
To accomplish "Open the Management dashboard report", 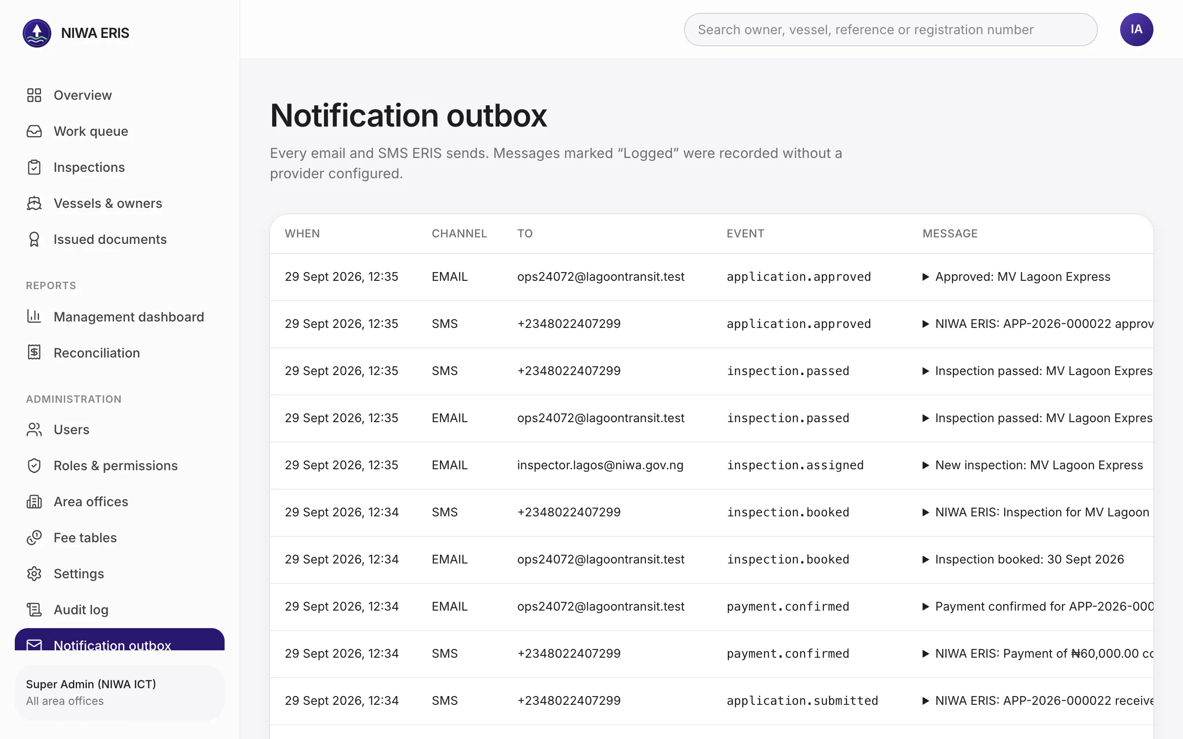I will [x=120, y=316].
